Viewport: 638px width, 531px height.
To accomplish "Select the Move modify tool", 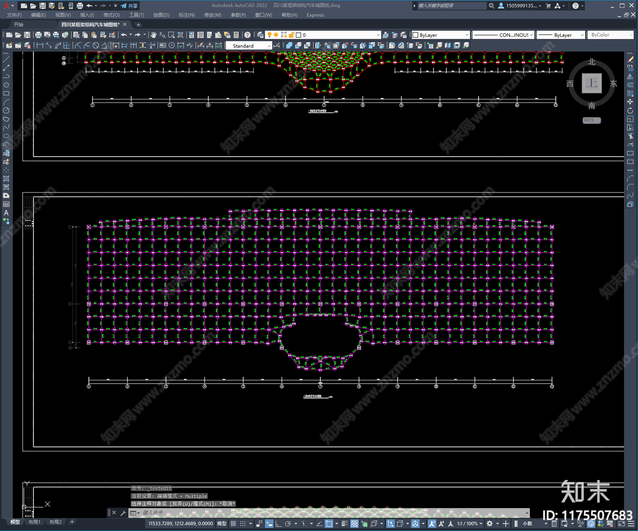I will [x=630, y=102].
